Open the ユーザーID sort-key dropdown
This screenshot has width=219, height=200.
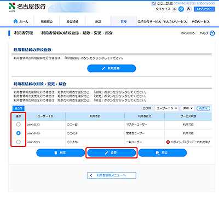(x=166, y=108)
